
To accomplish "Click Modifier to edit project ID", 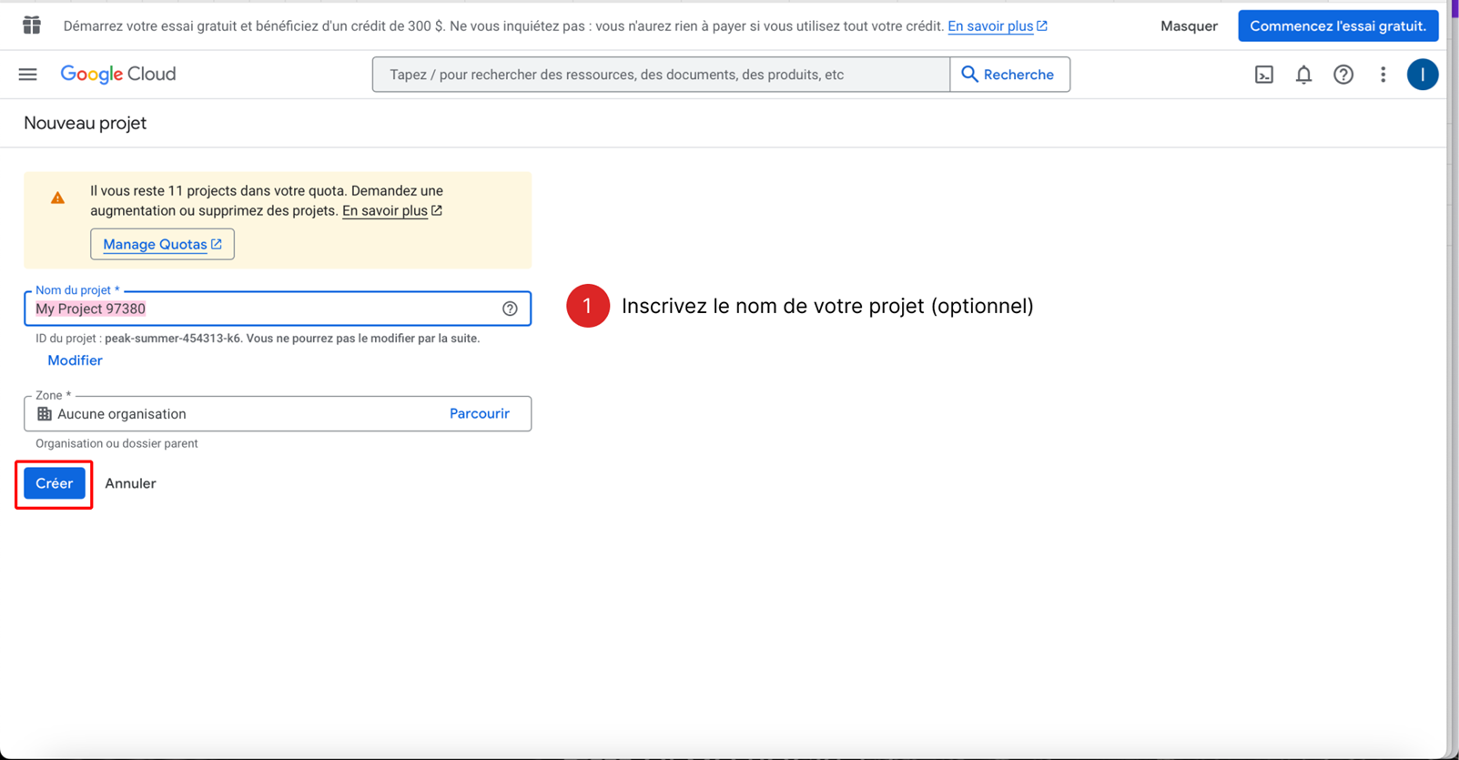I will tap(75, 360).
